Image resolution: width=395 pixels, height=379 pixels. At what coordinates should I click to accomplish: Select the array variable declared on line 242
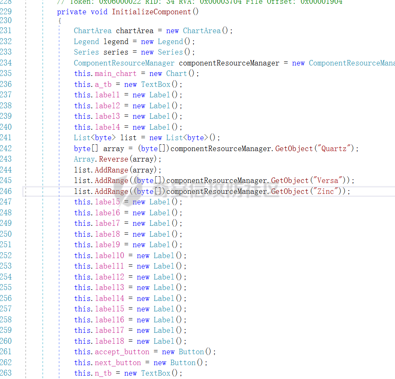coord(114,149)
